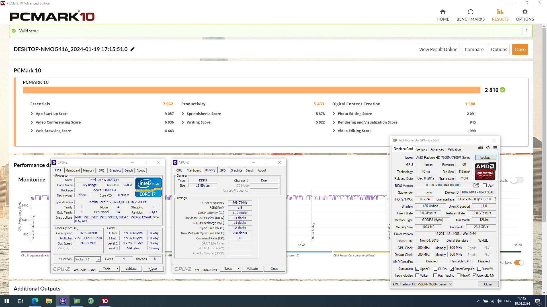
Task: Toggle the details switch in Monitoring
Action: click(x=517, y=180)
